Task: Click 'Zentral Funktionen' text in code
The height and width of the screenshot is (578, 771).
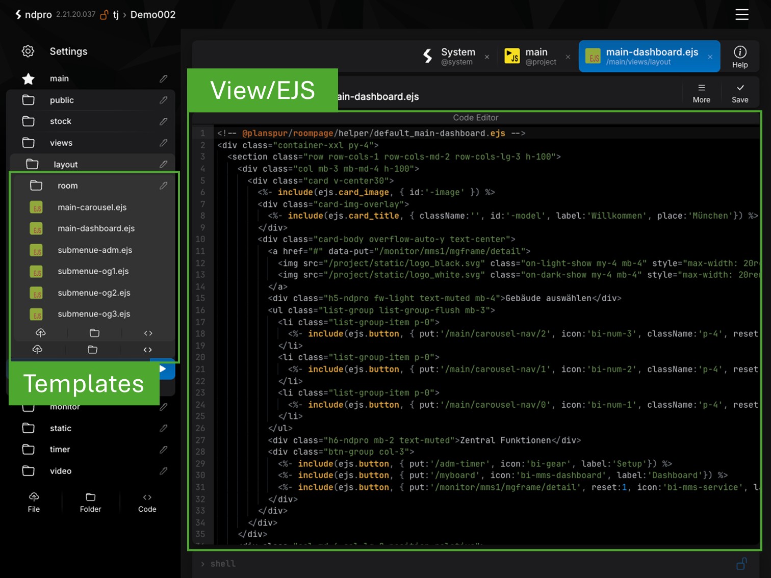Action: [505, 440]
